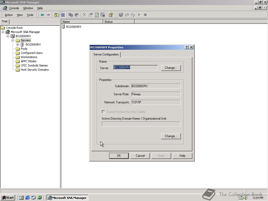Click the Start button
268x201 pixels.
click(x=8, y=198)
